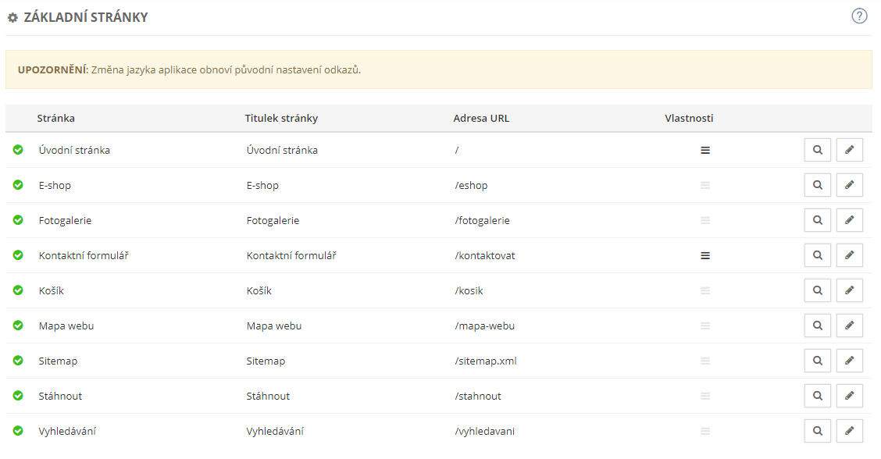Edit Košík page using pencil icon

[x=850, y=290]
